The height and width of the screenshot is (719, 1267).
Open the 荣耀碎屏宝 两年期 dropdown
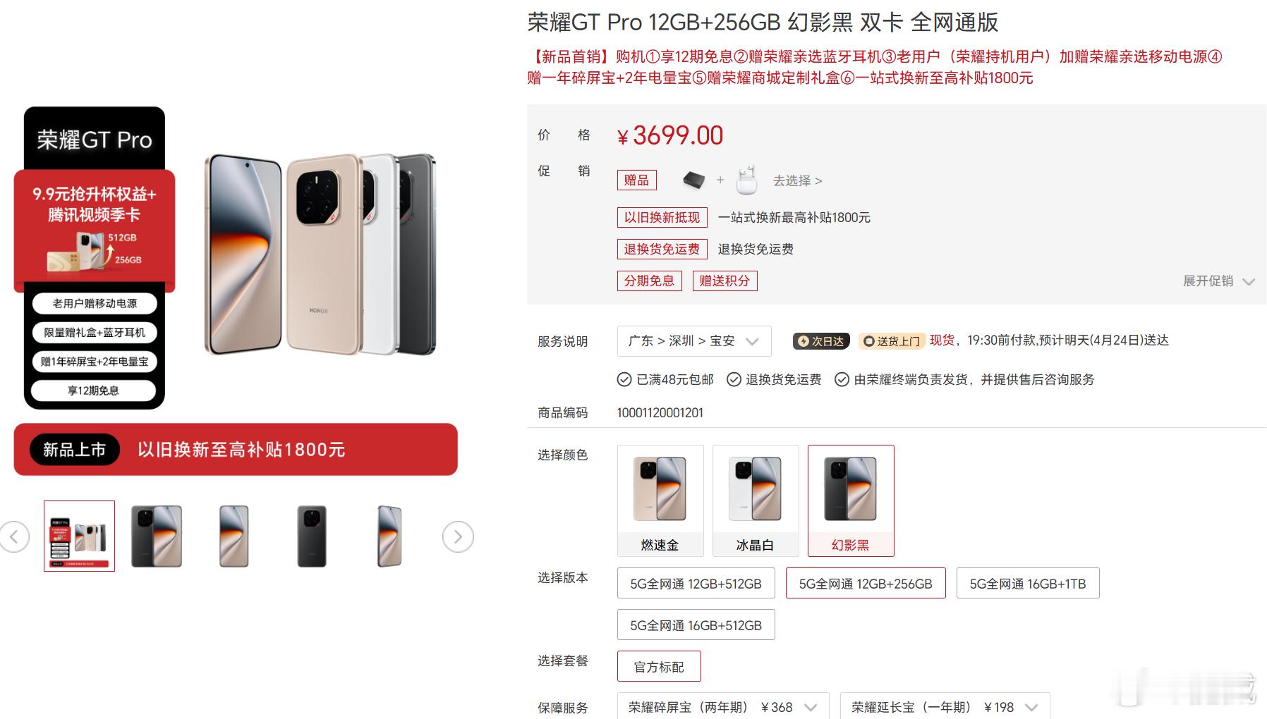click(x=723, y=707)
